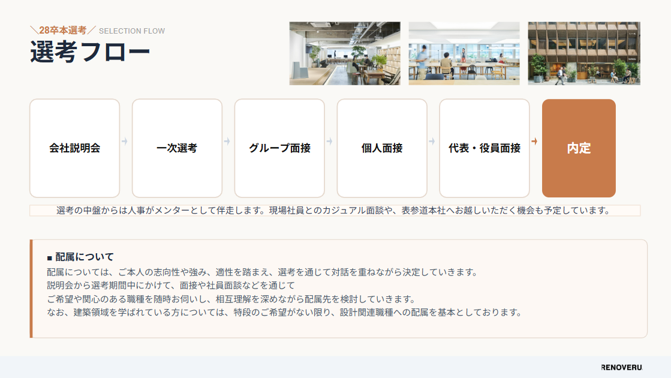Click the orange arrow before 内定

pyautogui.click(x=534, y=141)
